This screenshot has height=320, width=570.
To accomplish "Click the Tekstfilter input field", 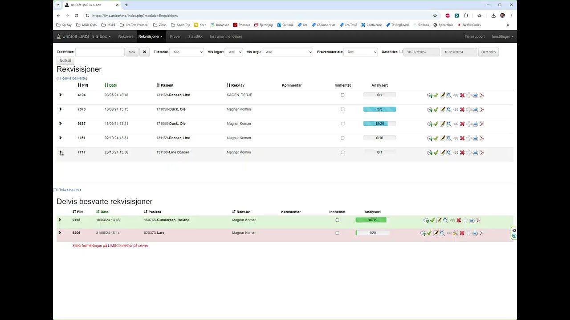I will coord(100,52).
